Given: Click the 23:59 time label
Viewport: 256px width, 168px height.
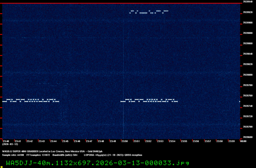Looking at the screenshot, I should click(x=231, y=141).
